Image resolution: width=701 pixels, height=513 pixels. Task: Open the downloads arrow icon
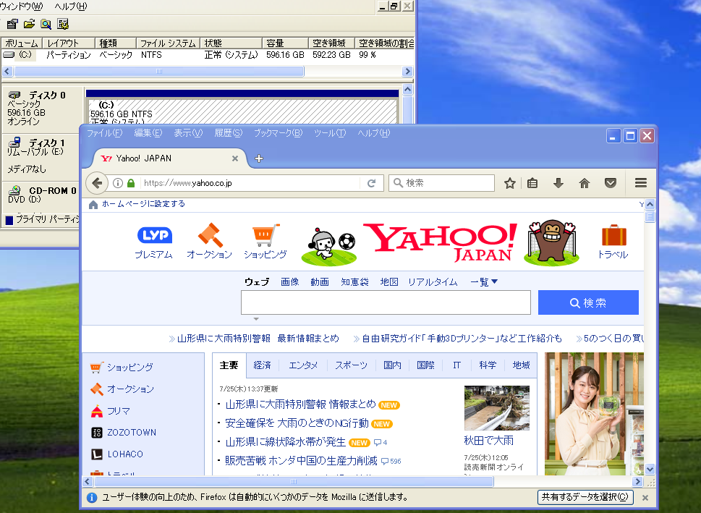pyautogui.click(x=558, y=183)
